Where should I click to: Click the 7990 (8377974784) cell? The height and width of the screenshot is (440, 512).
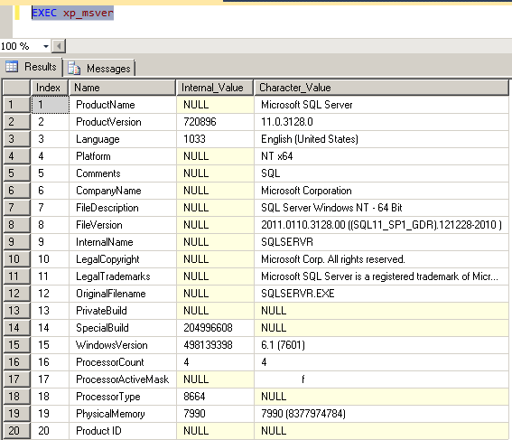[381, 414]
